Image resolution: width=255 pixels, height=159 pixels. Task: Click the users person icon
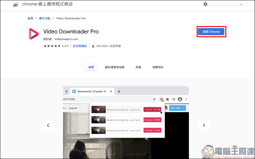tap(93, 46)
